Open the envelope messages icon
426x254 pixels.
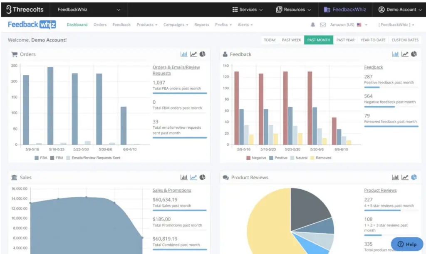tap(323, 25)
